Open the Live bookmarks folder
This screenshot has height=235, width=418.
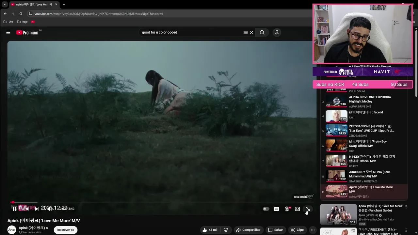[x=8, y=22]
